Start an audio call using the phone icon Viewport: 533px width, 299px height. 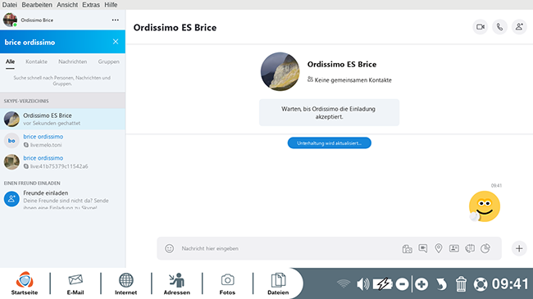click(x=499, y=27)
